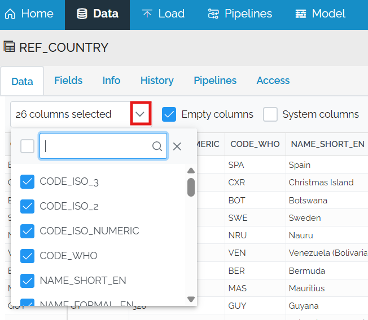Uncheck the CODE_WHO column checkbox
Screen dimensions: 368x320
point(27,256)
